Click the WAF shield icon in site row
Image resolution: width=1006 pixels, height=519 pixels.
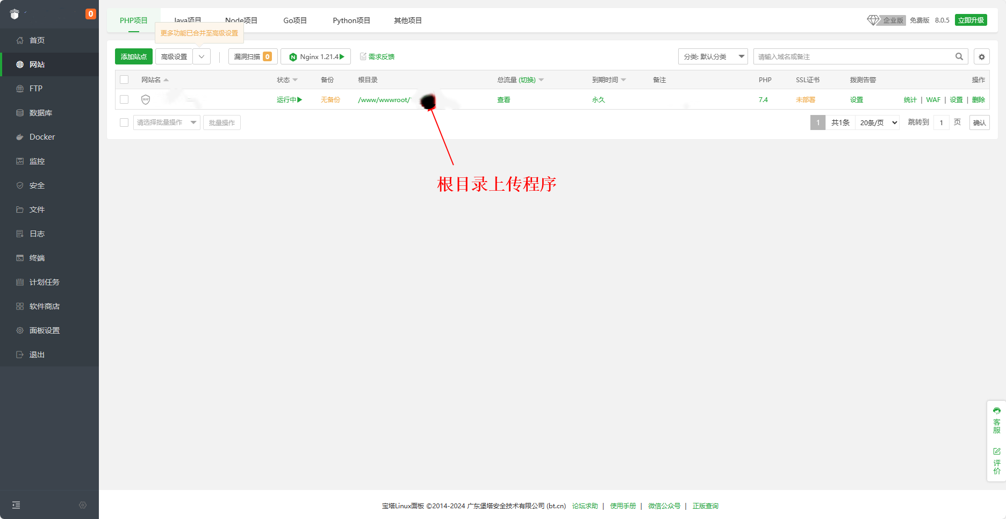pos(146,99)
